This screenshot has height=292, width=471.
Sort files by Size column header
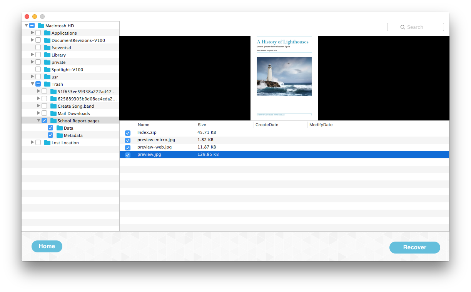click(225, 125)
